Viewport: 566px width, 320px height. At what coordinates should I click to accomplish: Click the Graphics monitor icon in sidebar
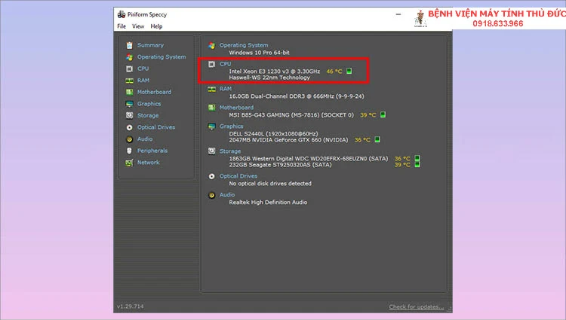(x=129, y=104)
